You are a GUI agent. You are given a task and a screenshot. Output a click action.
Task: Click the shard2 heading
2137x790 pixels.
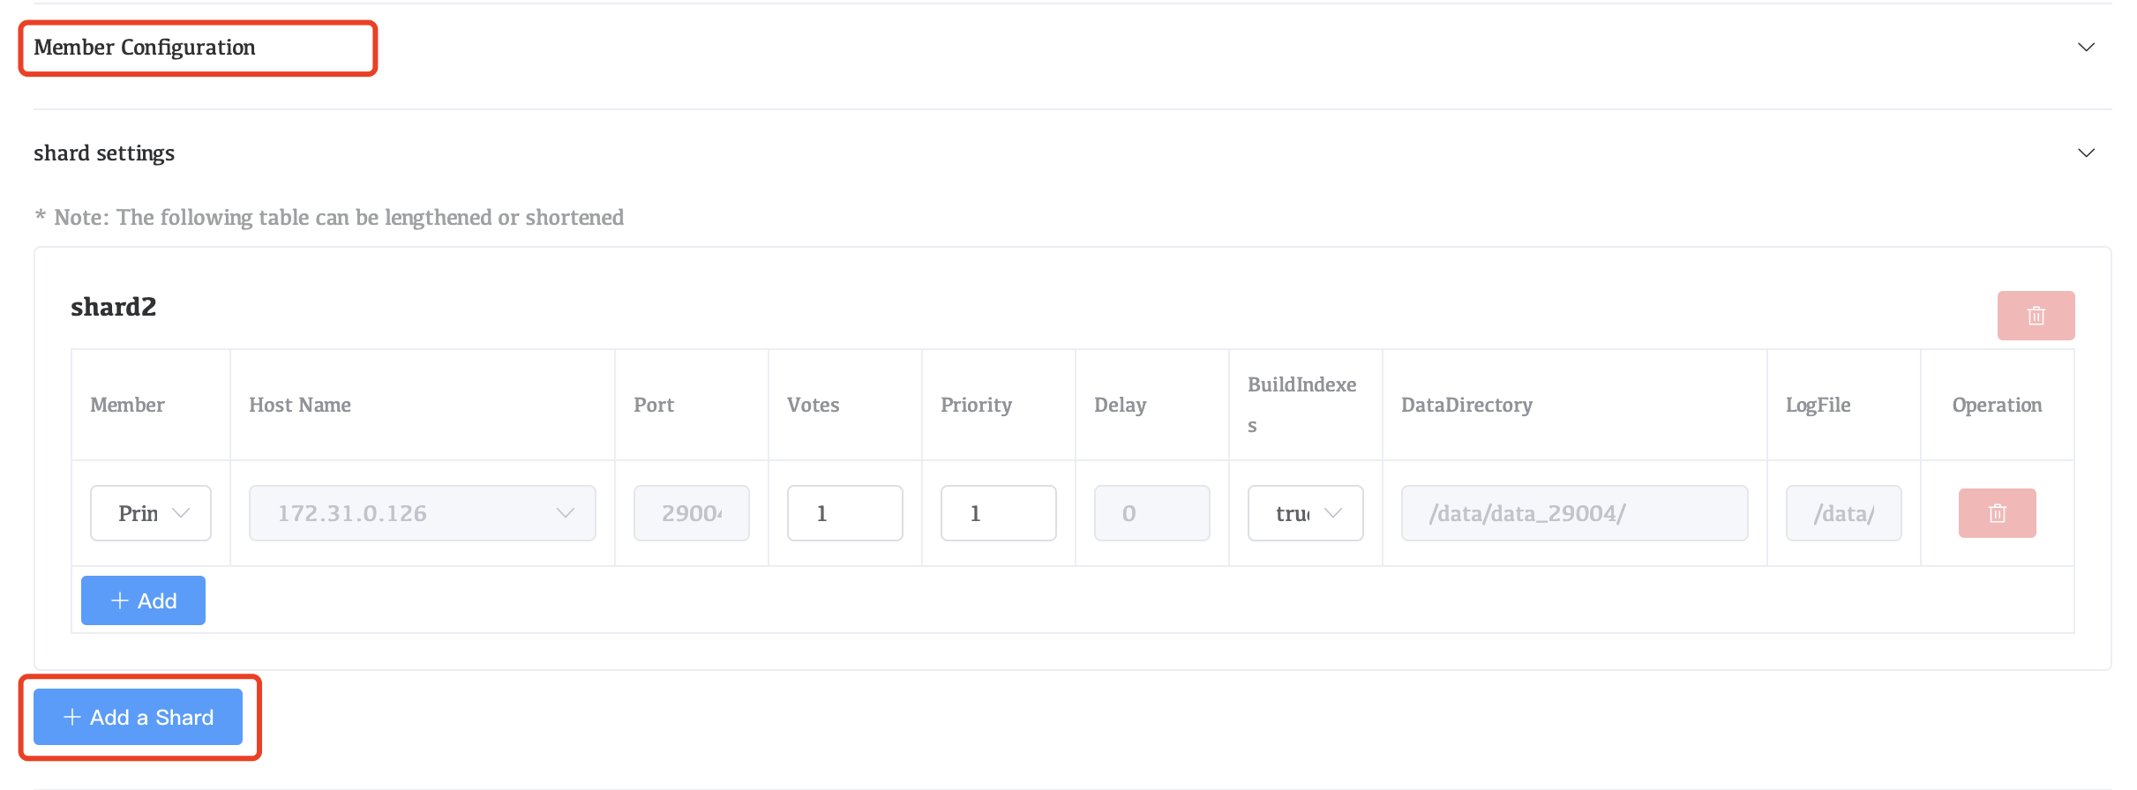point(113,307)
